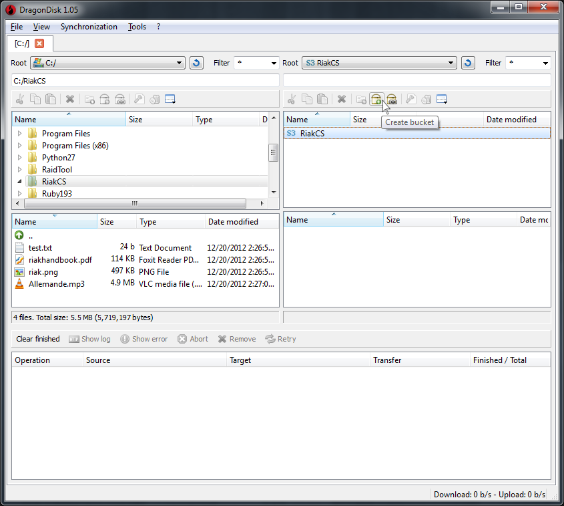The width and height of the screenshot is (564, 506).
Task: Select the [C:/] tab
Action: 20,41
